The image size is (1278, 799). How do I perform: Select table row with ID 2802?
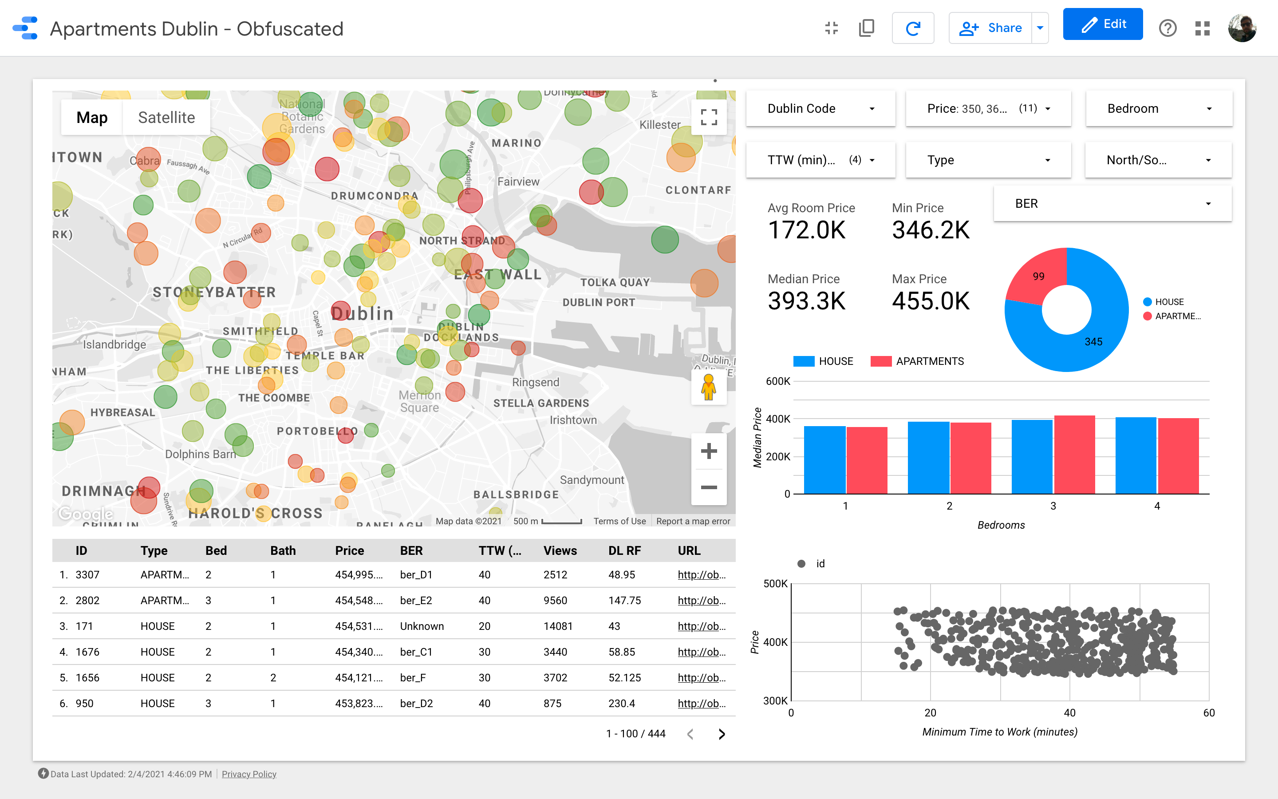pos(394,600)
